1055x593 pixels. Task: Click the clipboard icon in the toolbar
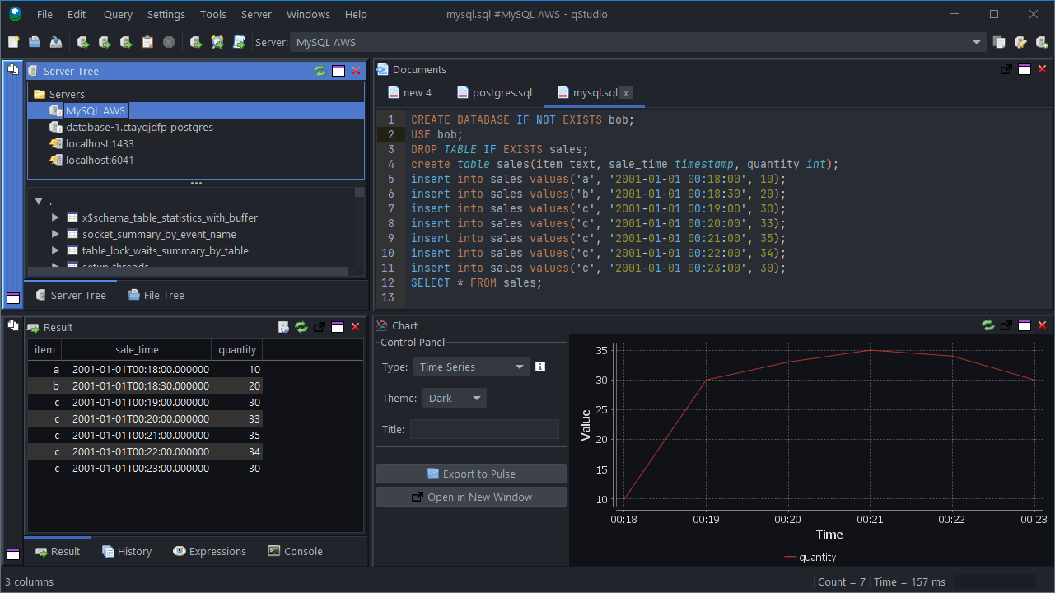(x=147, y=42)
